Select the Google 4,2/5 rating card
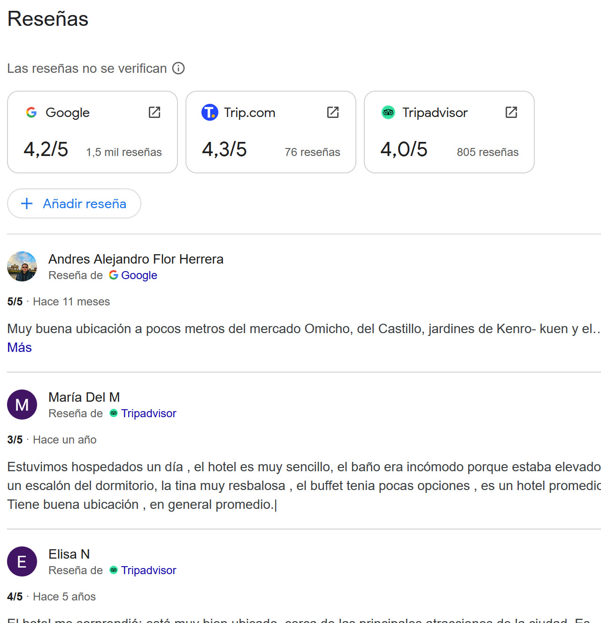The image size is (601, 623). tap(92, 141)
